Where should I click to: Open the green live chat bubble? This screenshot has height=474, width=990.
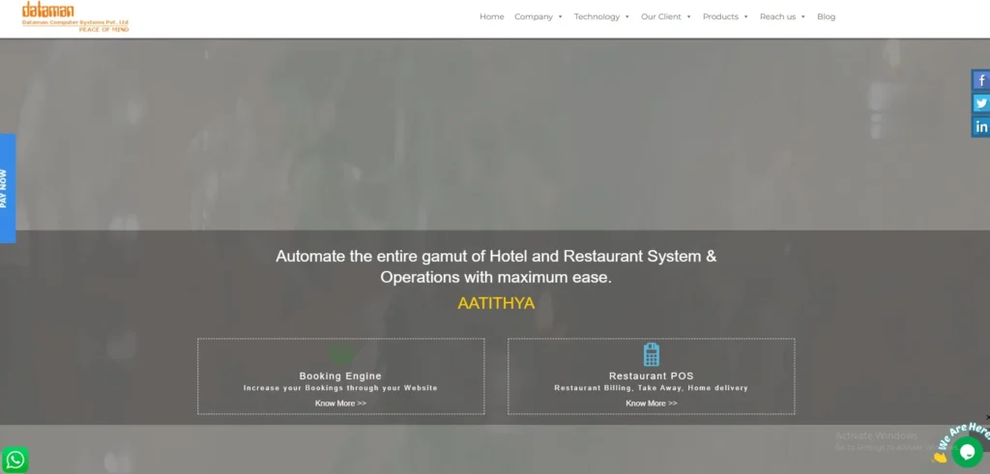967,451
